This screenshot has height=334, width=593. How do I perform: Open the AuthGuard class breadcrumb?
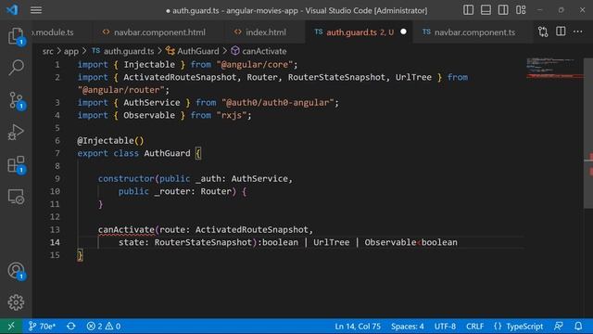click(x=193, y=51)
